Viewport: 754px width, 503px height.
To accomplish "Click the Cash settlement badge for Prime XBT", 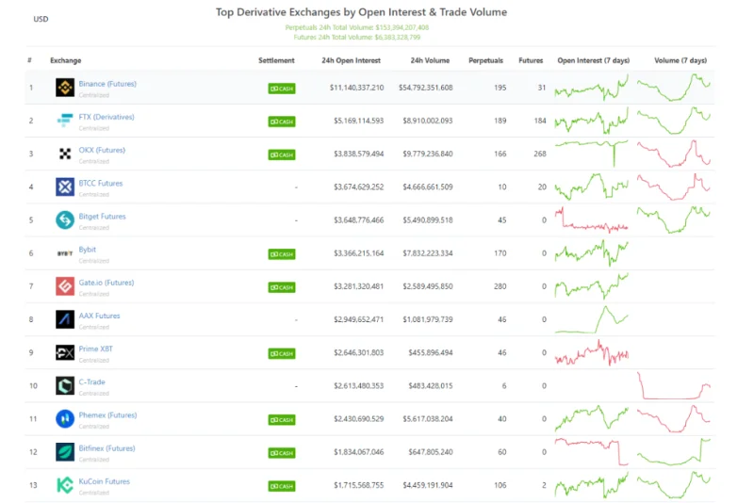I will [282, 353].
